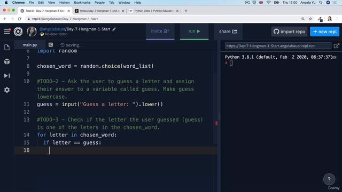Open the Help menu

(x=138, y=3)
